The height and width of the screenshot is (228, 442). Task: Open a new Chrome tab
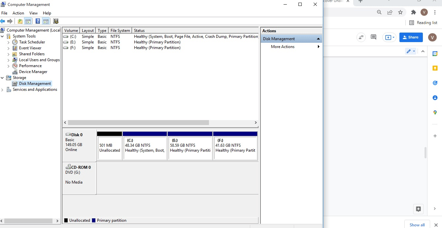point(360,1)
